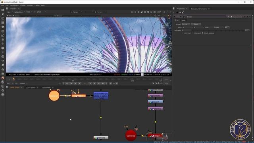Click the pencil icon in Properties toolbar
254x143 pixels.
183,12
